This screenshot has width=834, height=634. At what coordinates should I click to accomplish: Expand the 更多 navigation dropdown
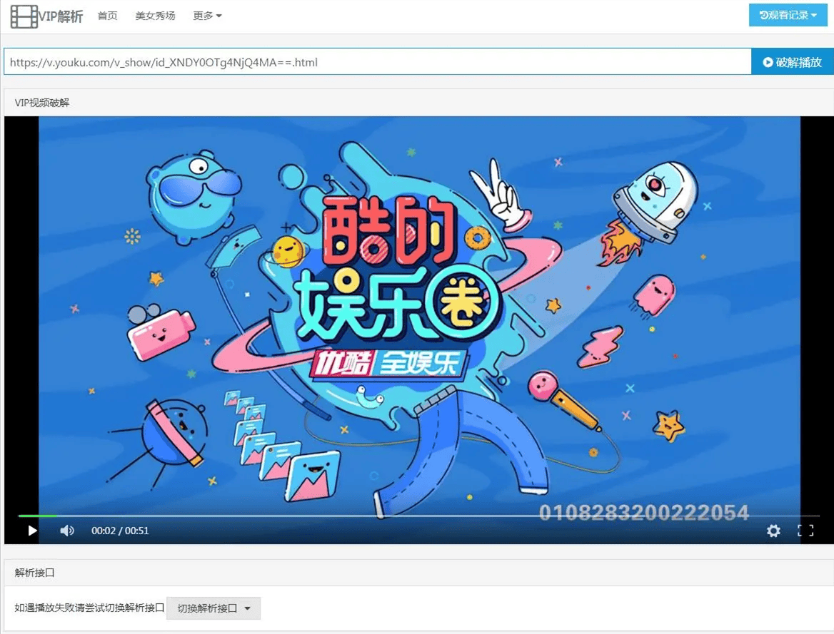pos(207,16)
